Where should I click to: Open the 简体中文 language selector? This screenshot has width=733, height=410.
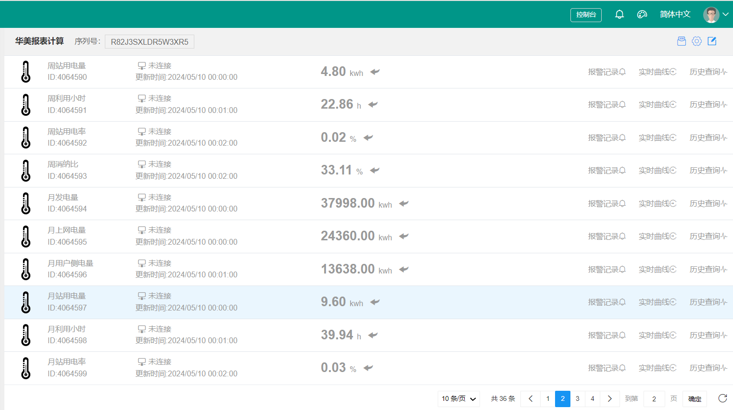pos(675,14)
